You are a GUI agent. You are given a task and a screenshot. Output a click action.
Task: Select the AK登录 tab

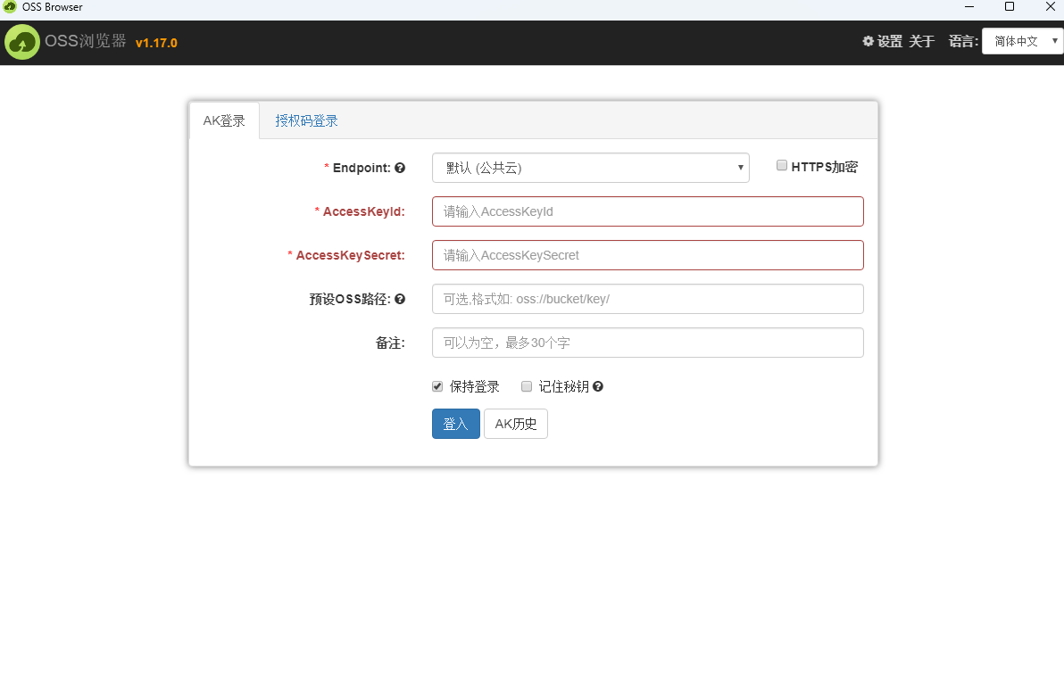pos(224,120)
